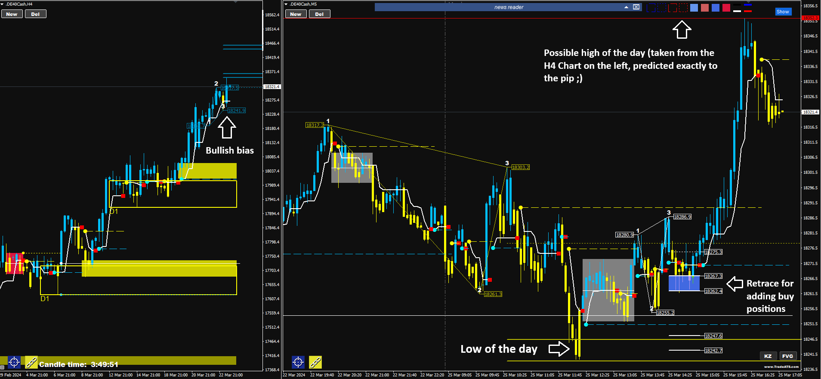Click the 29 Feb 2024 date on the H4 axis
Screen dimensions: 821x379
11,375
